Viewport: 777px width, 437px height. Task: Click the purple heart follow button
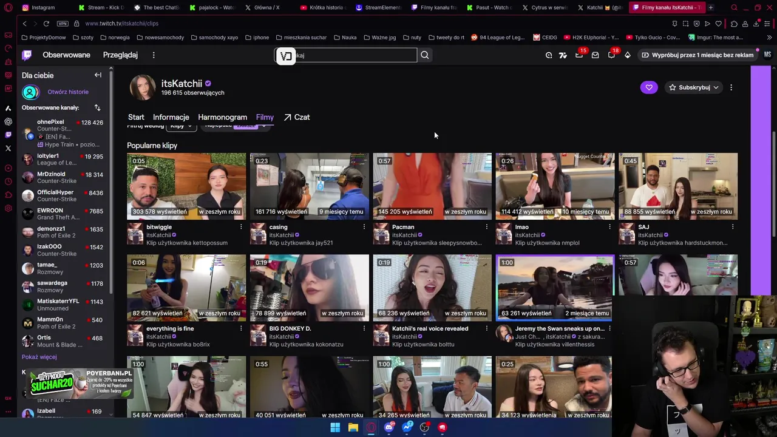pos(649,87)
